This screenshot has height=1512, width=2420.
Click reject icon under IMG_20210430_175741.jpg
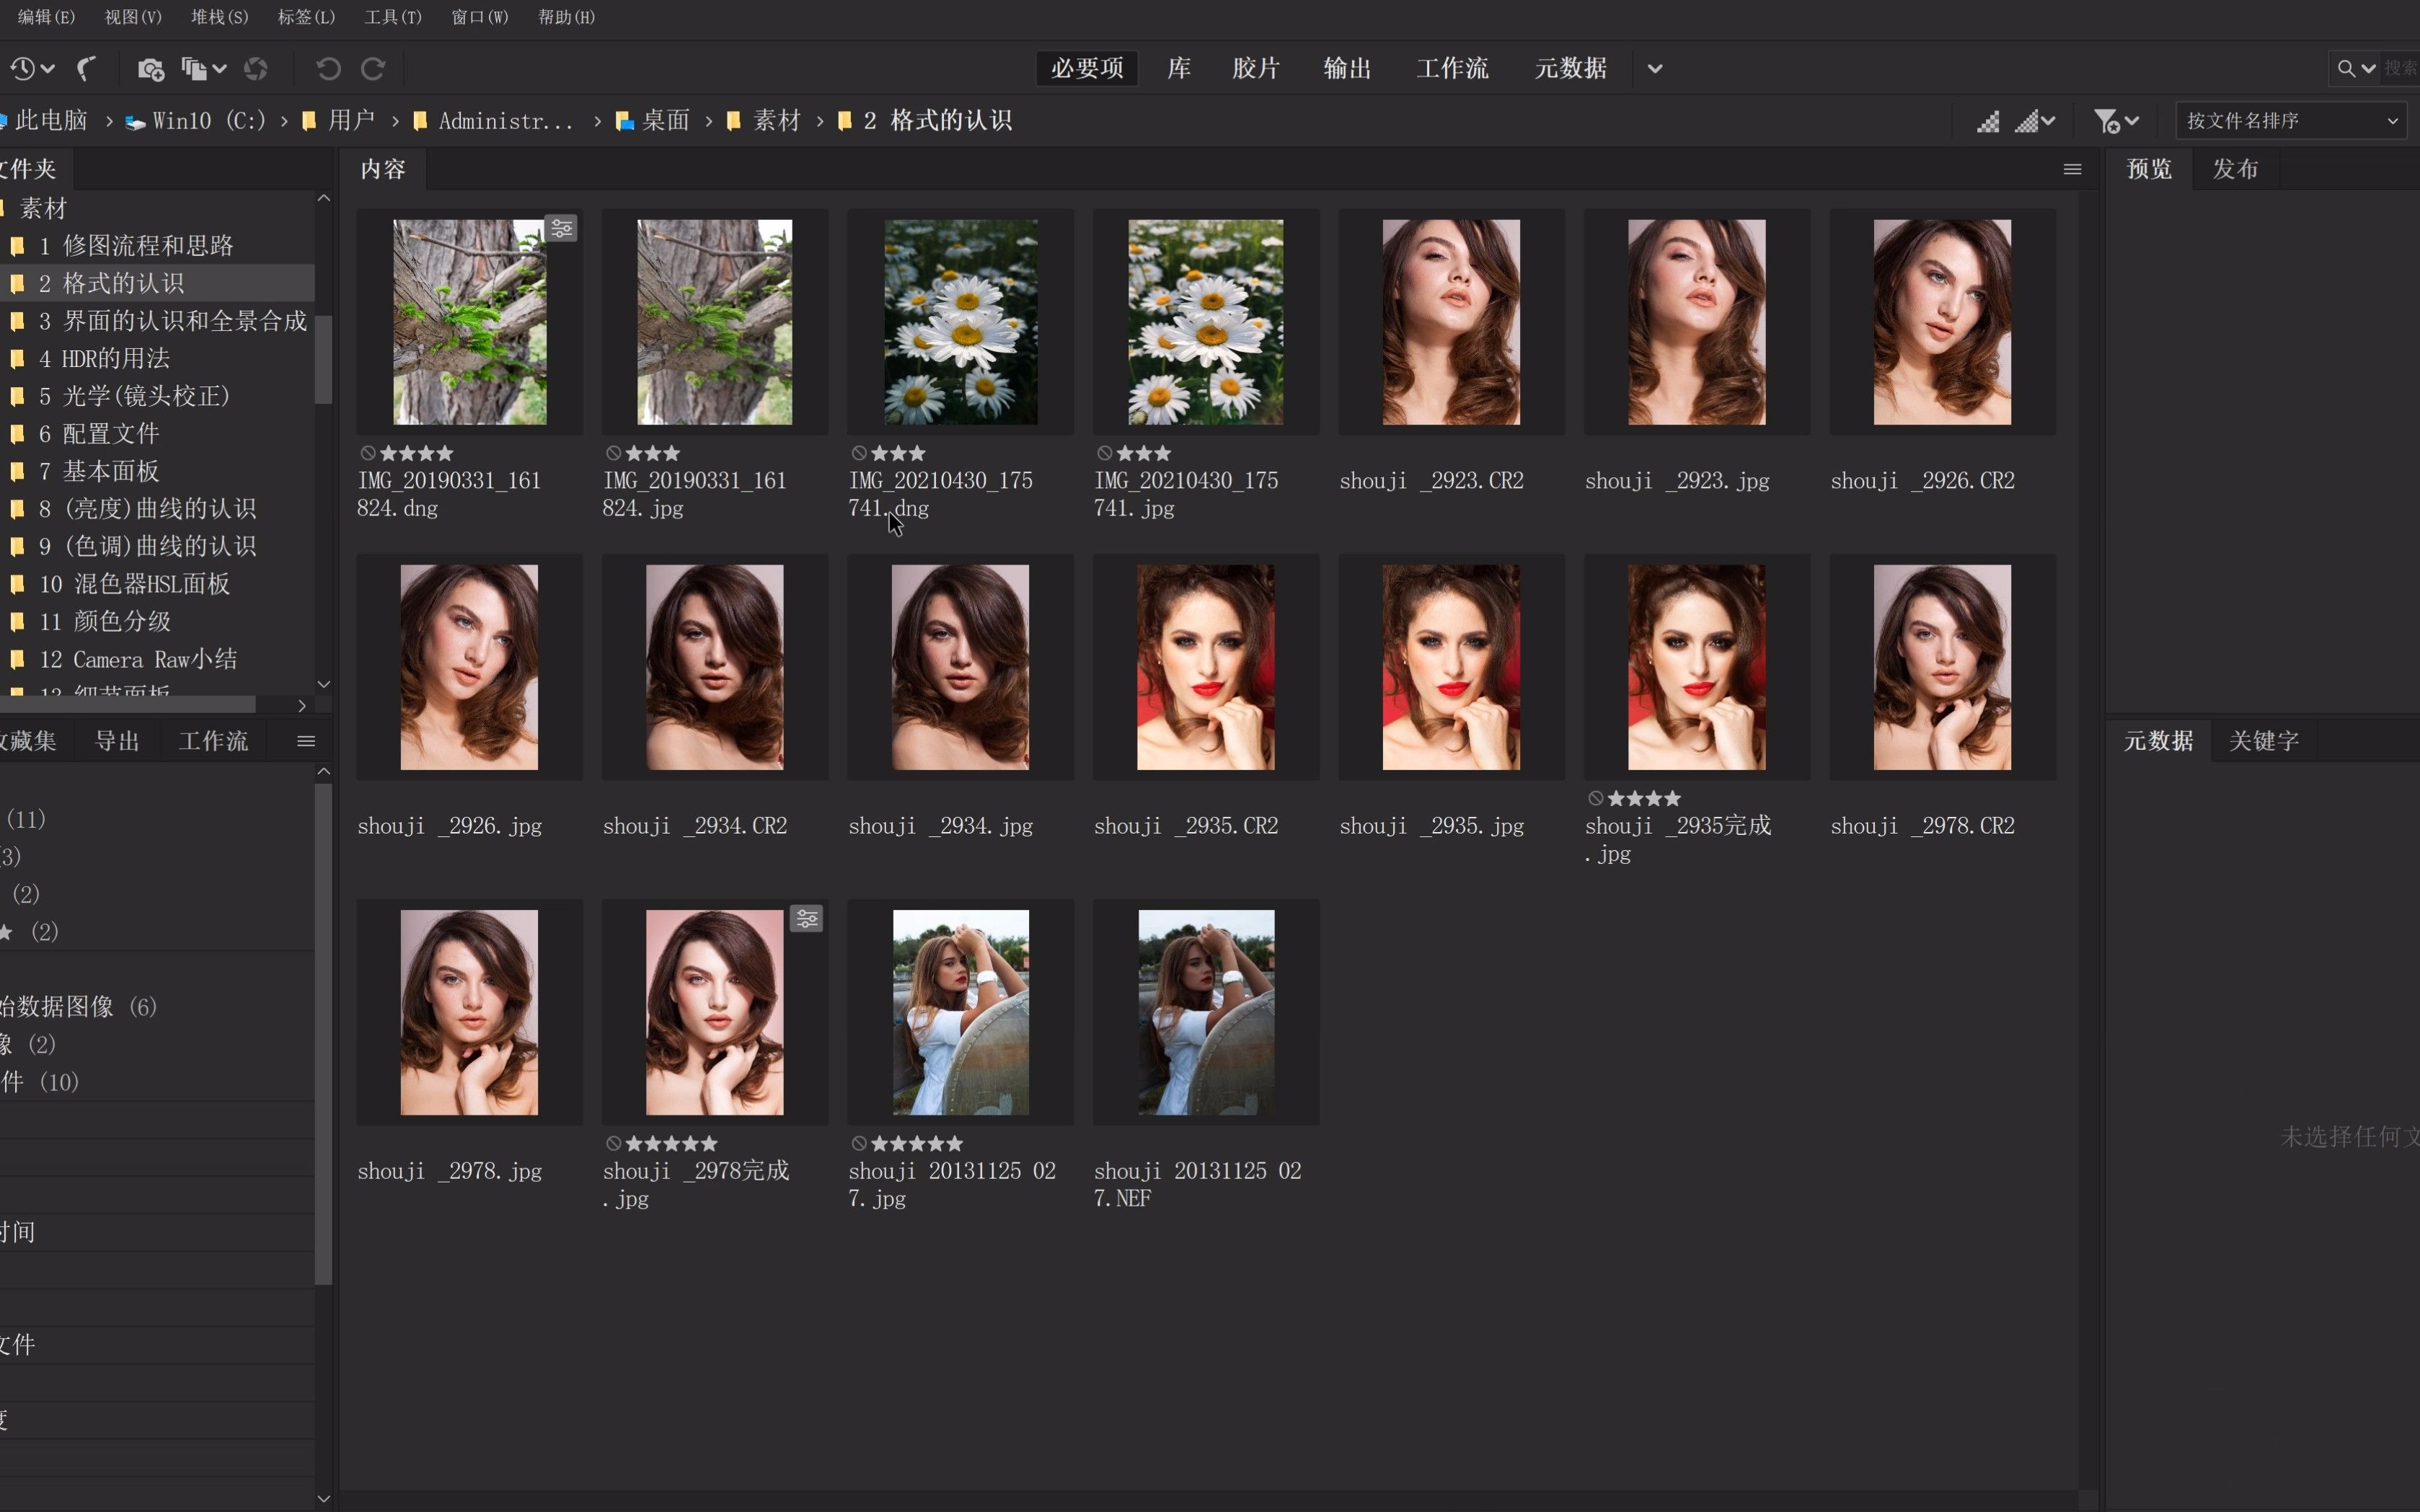coord(1105,453)
